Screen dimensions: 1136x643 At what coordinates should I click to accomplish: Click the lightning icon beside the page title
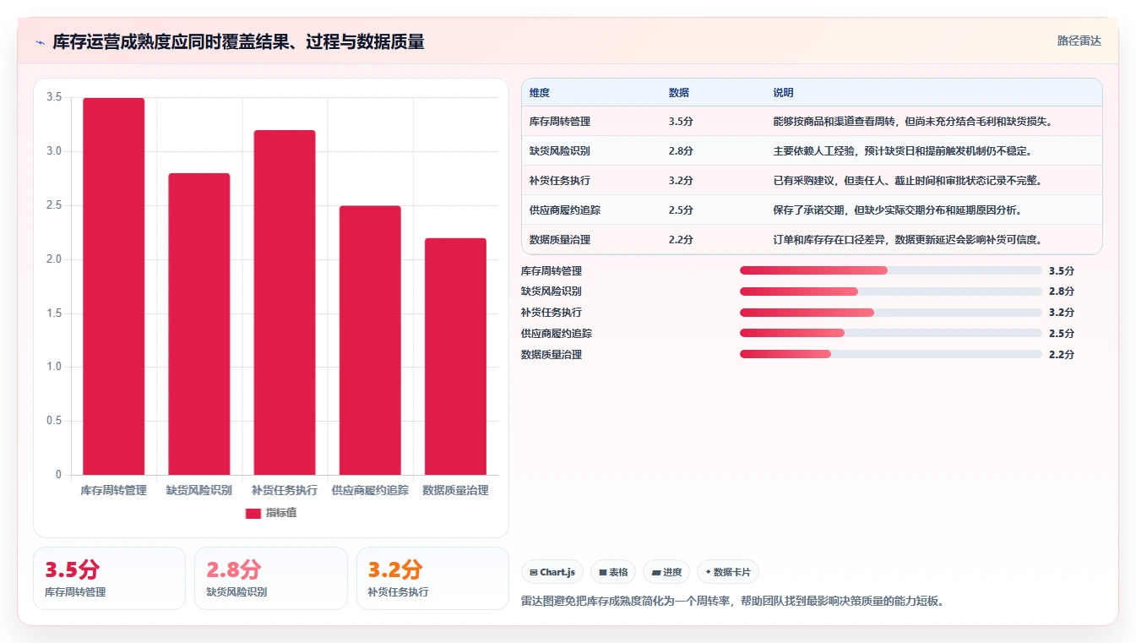click(41, 42)
